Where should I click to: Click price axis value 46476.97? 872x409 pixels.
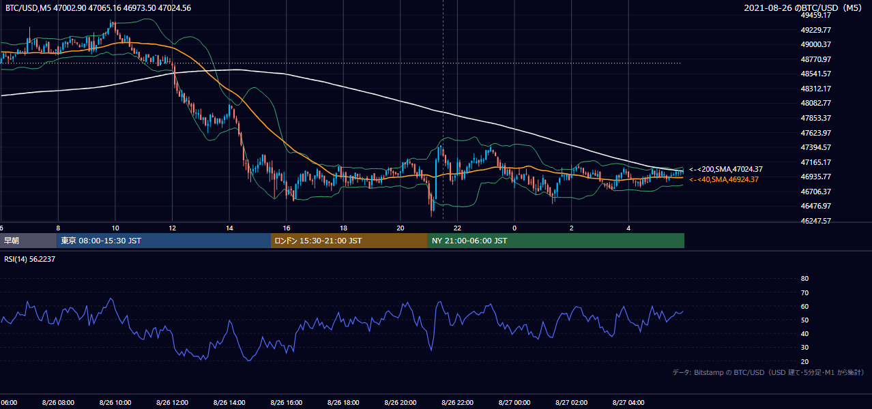click(x=815, y=206)
